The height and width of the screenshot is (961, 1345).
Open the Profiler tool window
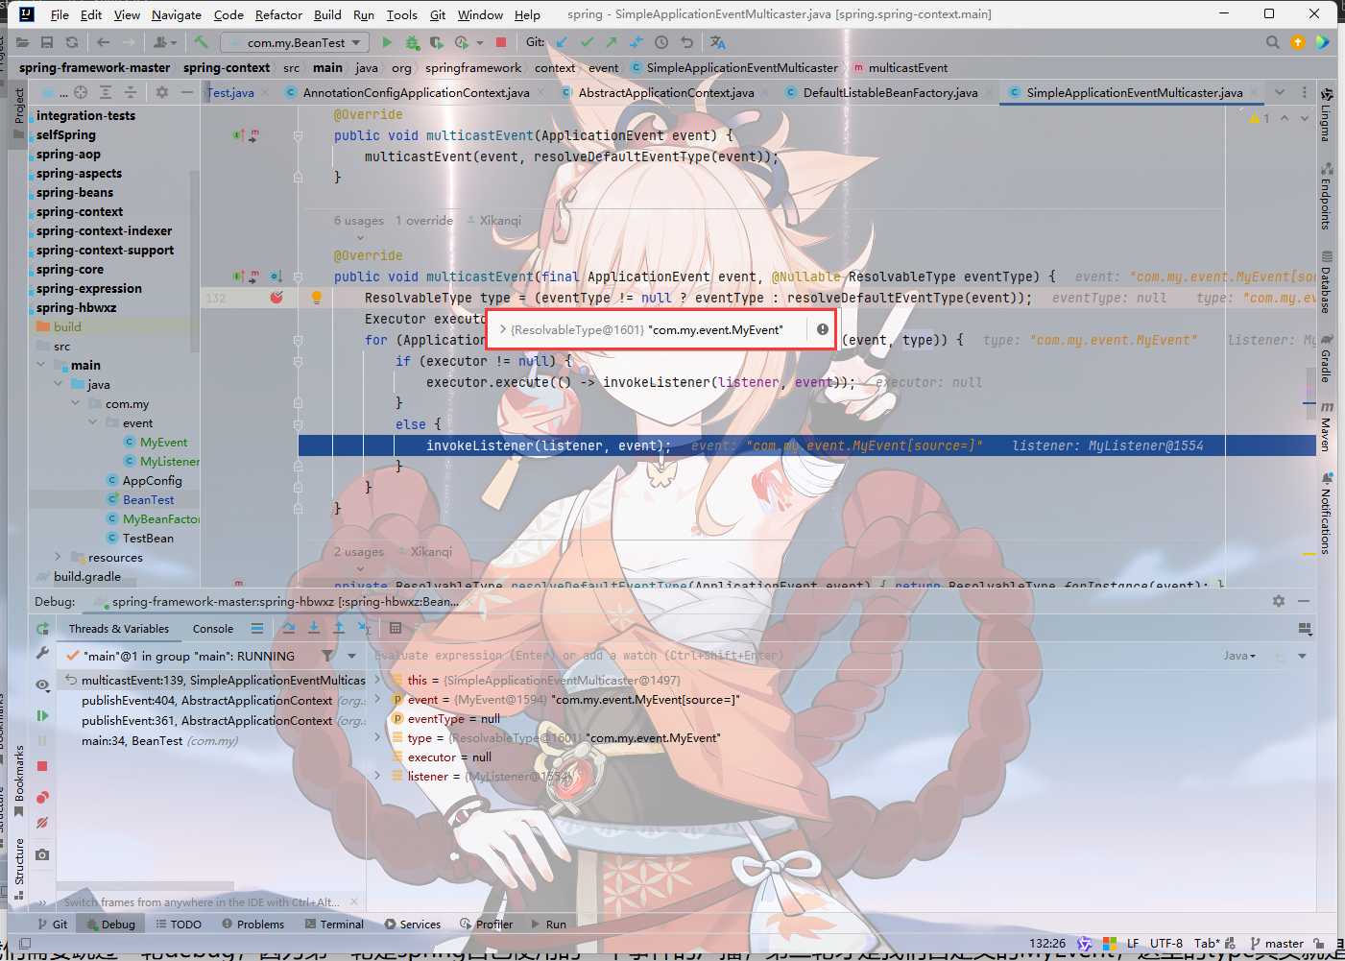(x=486, y=925)
